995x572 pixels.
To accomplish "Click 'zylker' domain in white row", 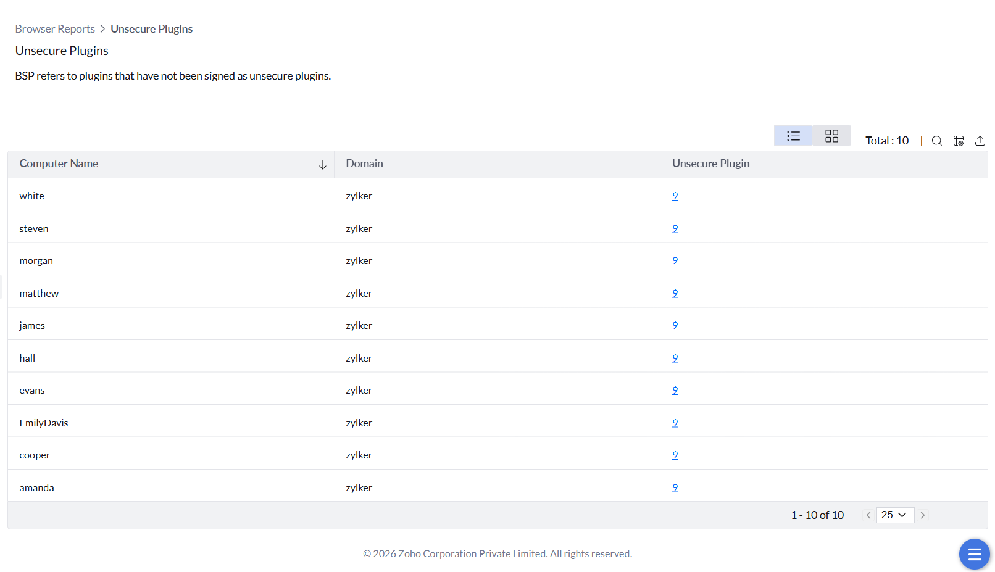I will (x=359, y=196).
